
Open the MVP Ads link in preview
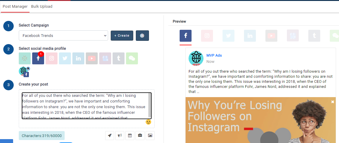[x=214, y=55]
